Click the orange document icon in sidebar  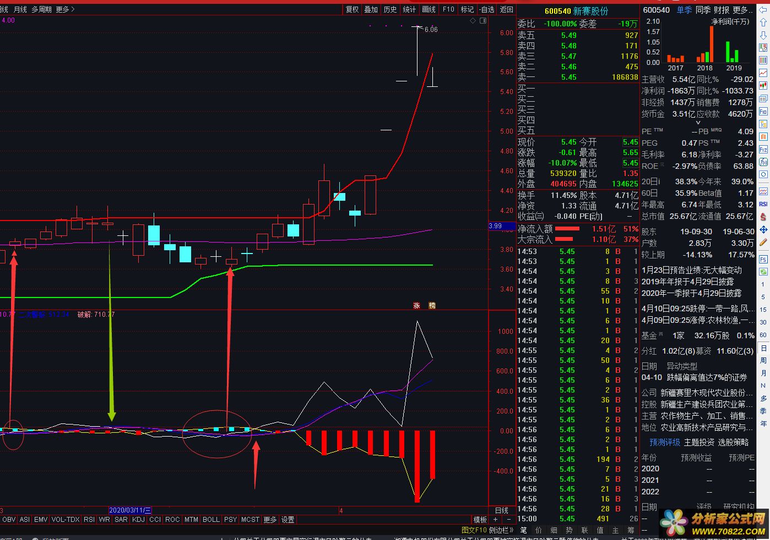(763, 136)
